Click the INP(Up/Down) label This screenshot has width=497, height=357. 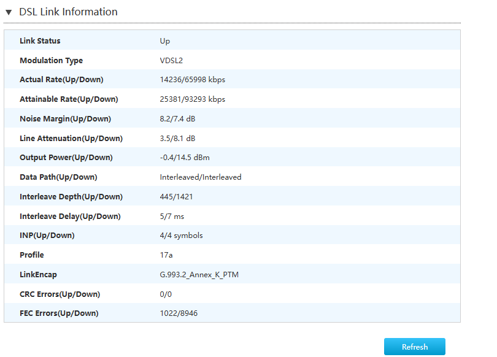pos(47,236)
